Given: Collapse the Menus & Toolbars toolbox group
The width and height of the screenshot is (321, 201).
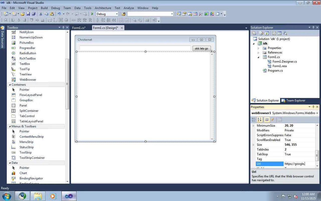Looking at the screenshot, I should point(10,126).
